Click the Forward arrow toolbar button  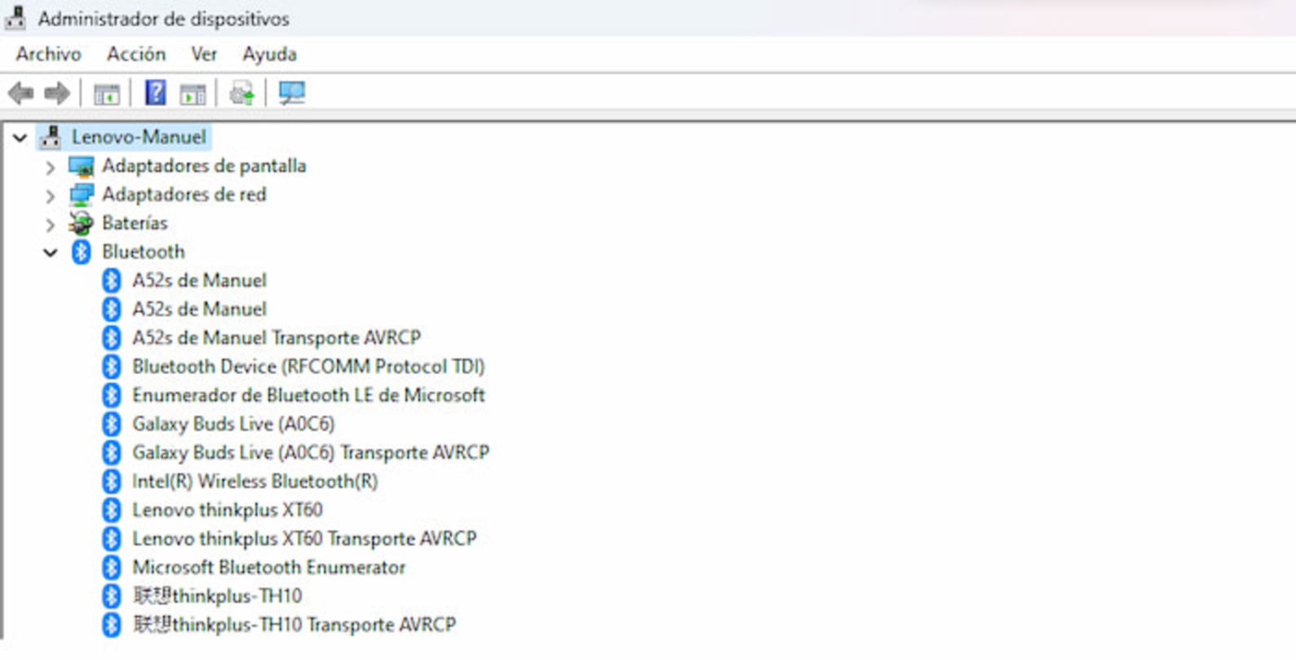click(57, 94)
